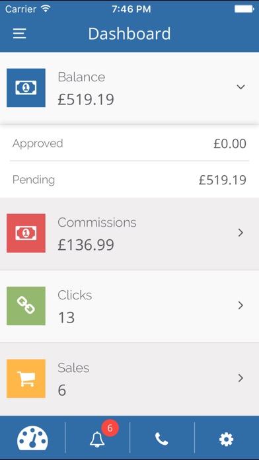Expand Sales using right chevron
The image size is (259, 460).
(x=240, y=378)
